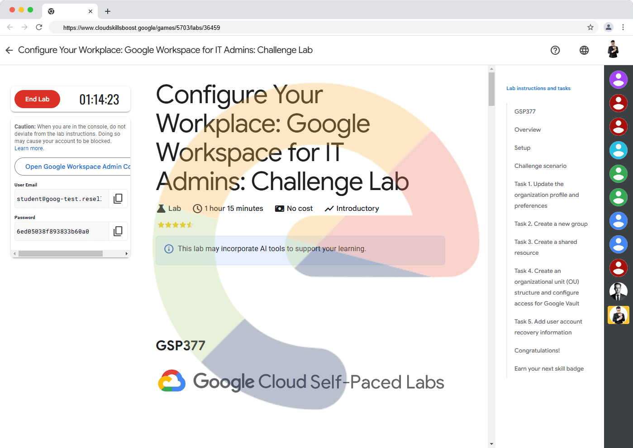This screenshot has width=633, height=448.
Task: Follow the Learn more link
Action: 29,148
